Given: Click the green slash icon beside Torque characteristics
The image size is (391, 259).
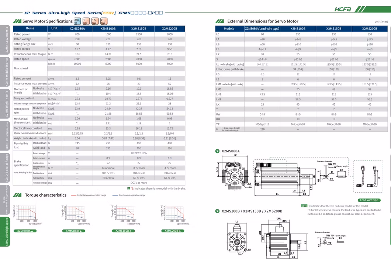Looking at the screenshot, I should tap(17, 195).
